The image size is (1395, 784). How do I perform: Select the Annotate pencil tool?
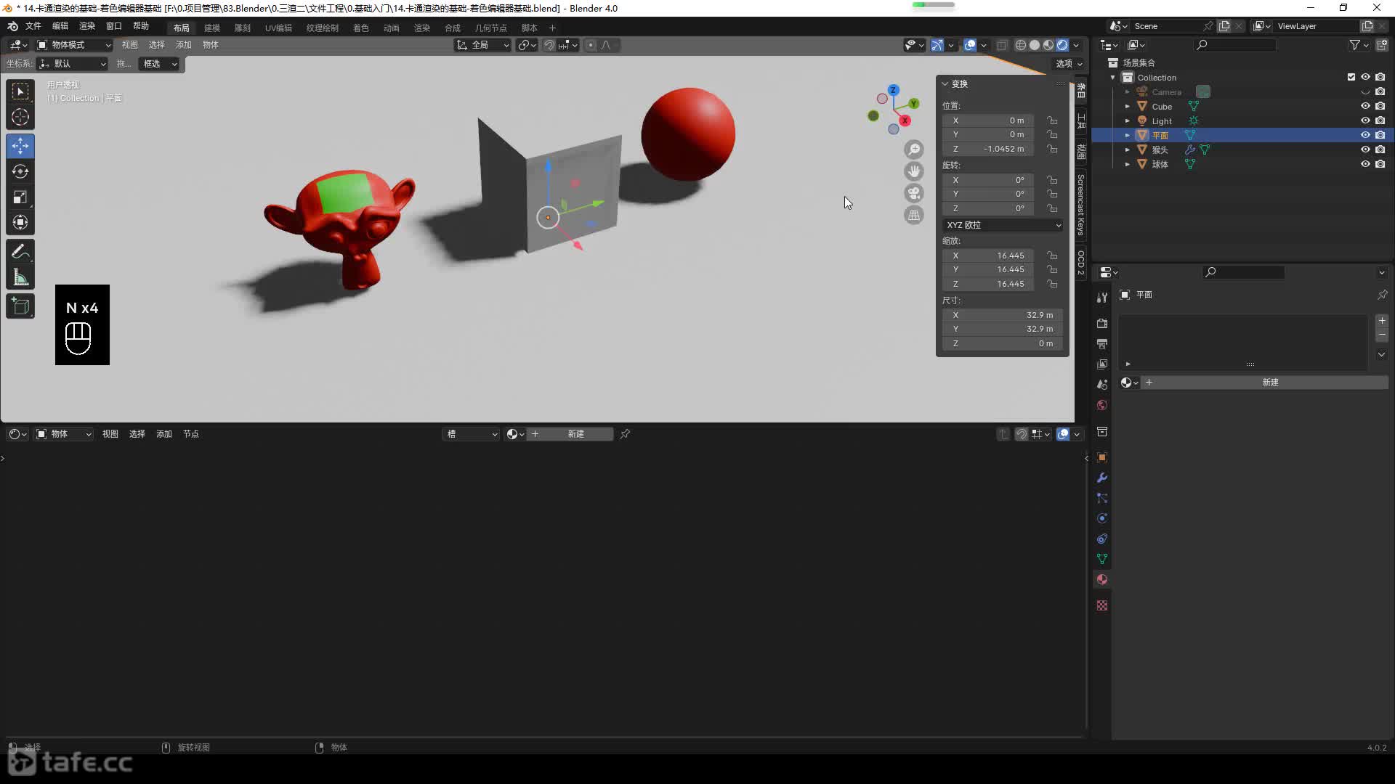(20, 252)
